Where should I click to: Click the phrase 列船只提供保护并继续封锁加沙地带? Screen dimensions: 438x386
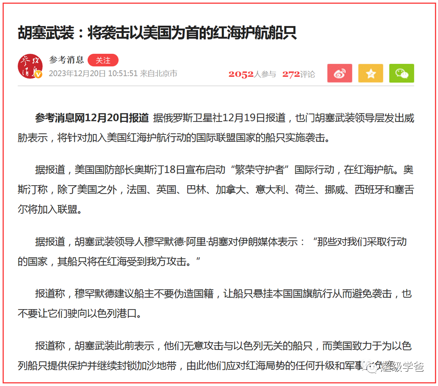(x=97, y=365)
